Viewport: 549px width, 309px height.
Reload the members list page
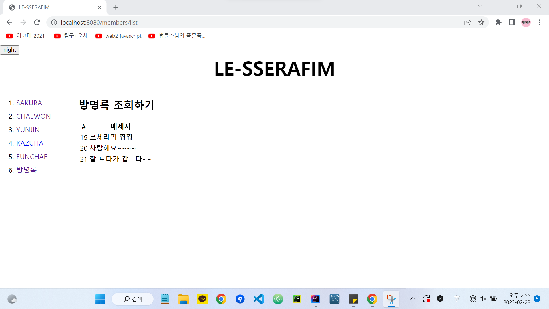[x=37, y=22]
